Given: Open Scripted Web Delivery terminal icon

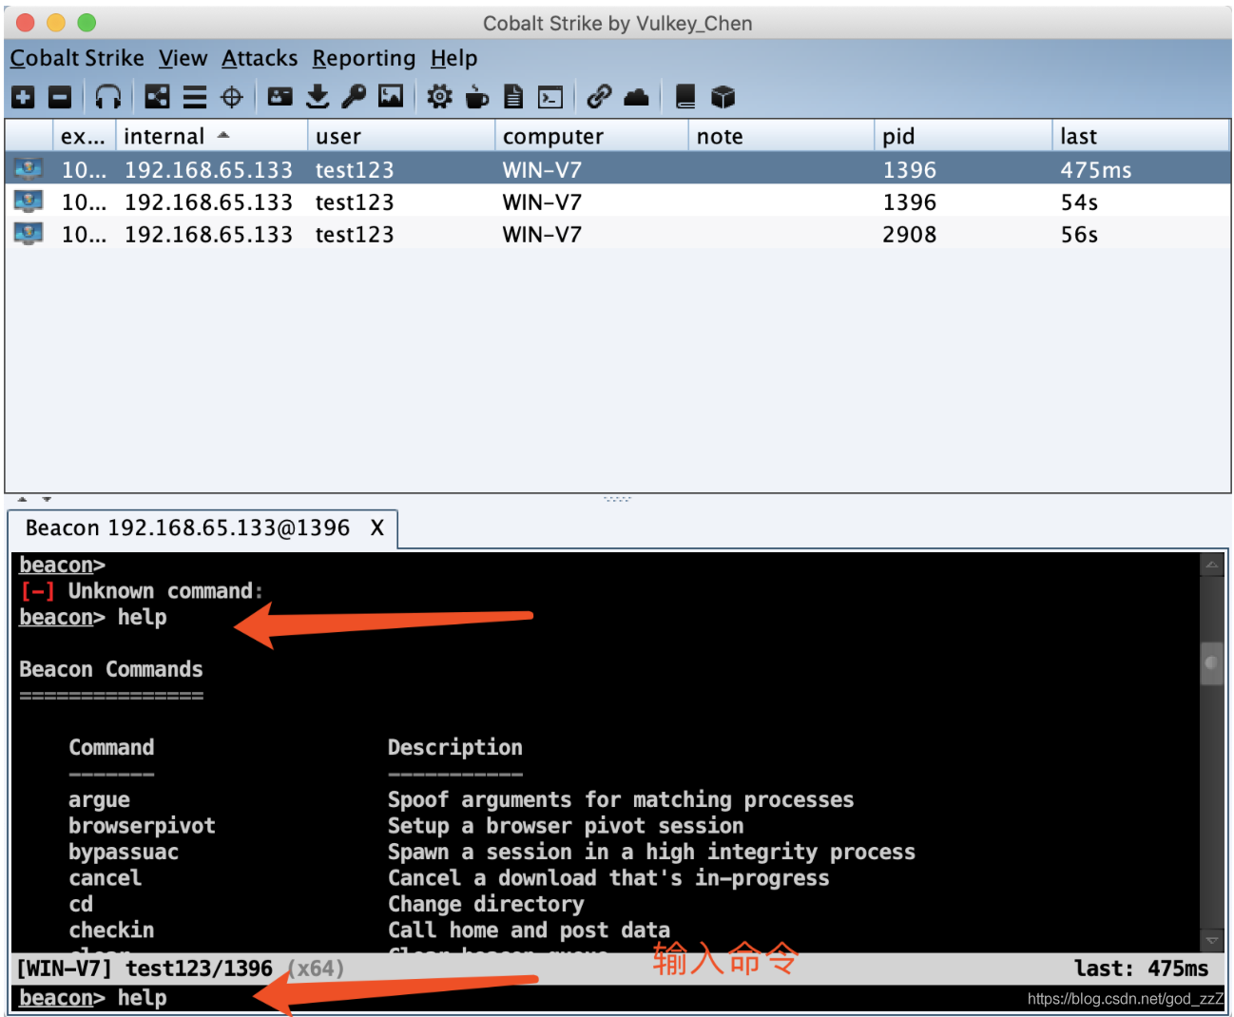Looking at the screenshot, I should tap(550, 96).
